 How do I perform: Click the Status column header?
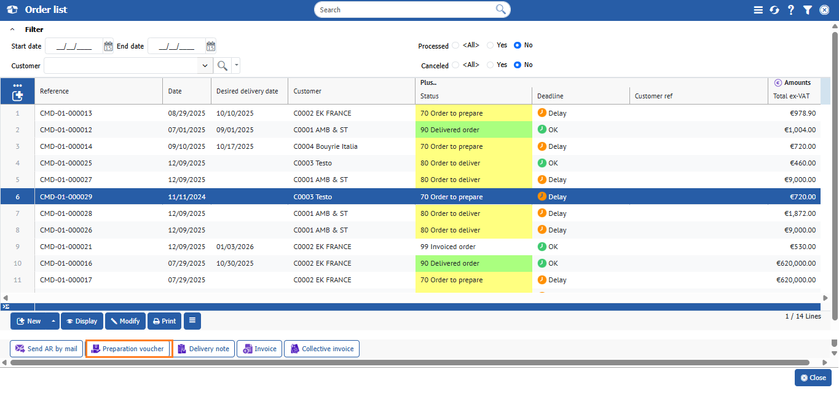(x=430, y=96)
